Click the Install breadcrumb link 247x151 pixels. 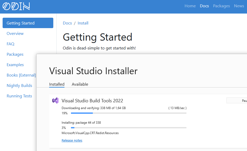[83, 23]
